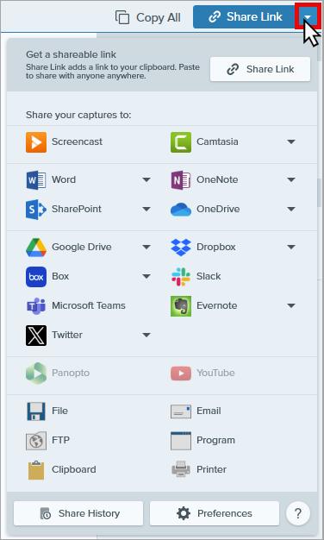Open the Google Drive dropdown arrow
Viewport: 324px width, 540px height.
(x=146, y=247)
